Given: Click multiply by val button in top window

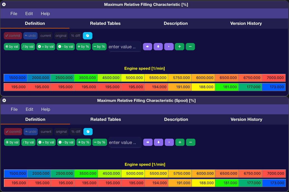Looking at the screenshot, I should 12,47.
